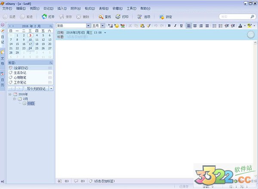Toggle underline text formatting
258x189 pixels.
pyautogui.click(x=181, y=26)
